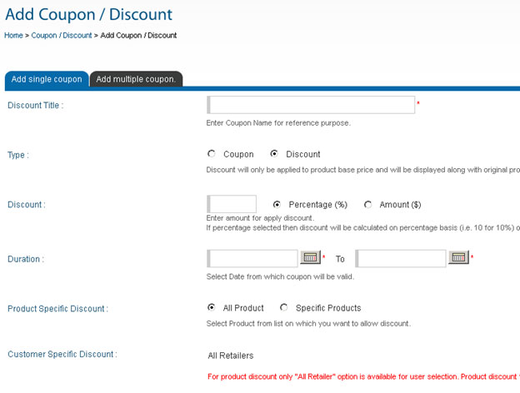Select the Discount type radio button

[274, 154]
